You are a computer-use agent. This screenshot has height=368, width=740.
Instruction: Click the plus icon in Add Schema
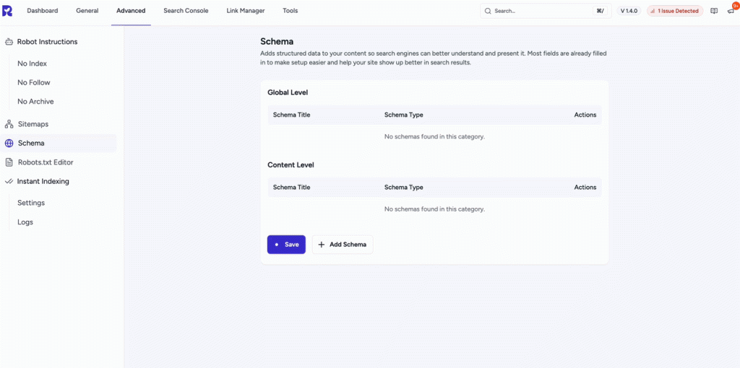click(322, 245)
